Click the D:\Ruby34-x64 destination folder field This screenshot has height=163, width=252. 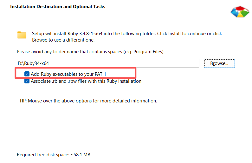click(108, 63)
